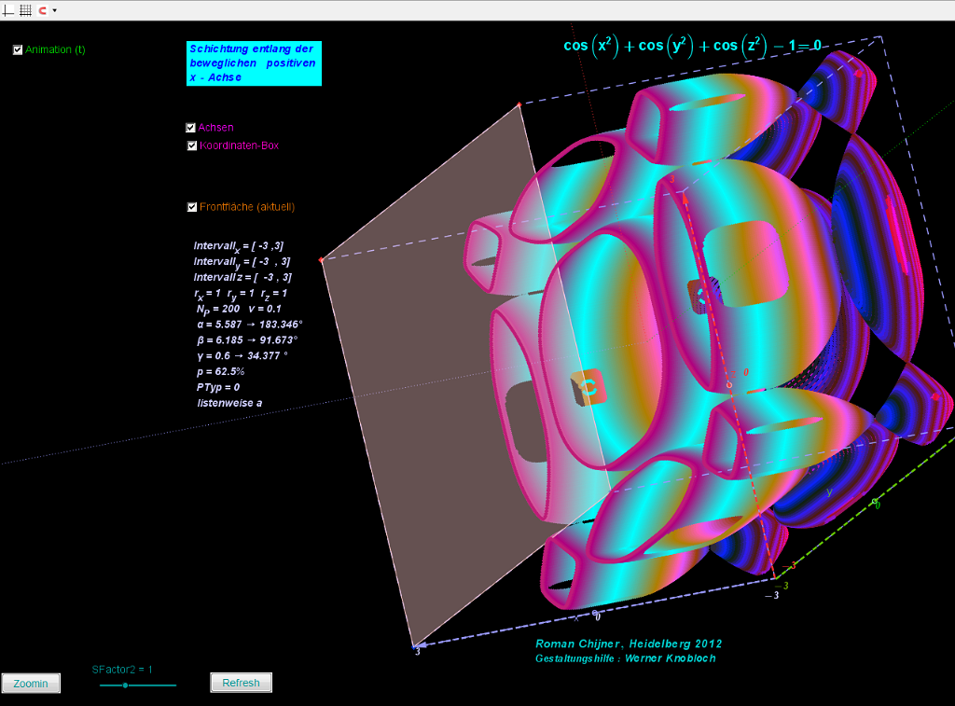955x706 pixels.
Task: Uncheck the Animation (t) checkbox
Action: point(18,50)
